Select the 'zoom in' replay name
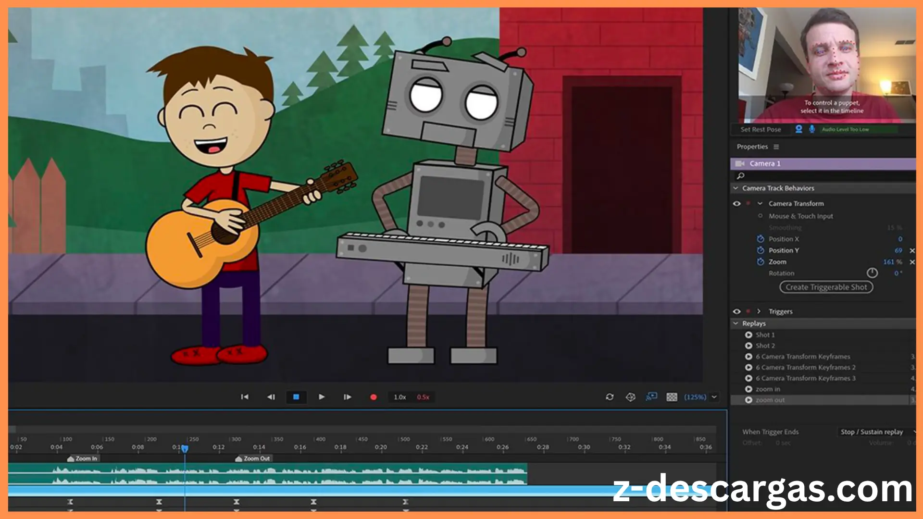Screen dimensions: 923x519 coord(768,389)
